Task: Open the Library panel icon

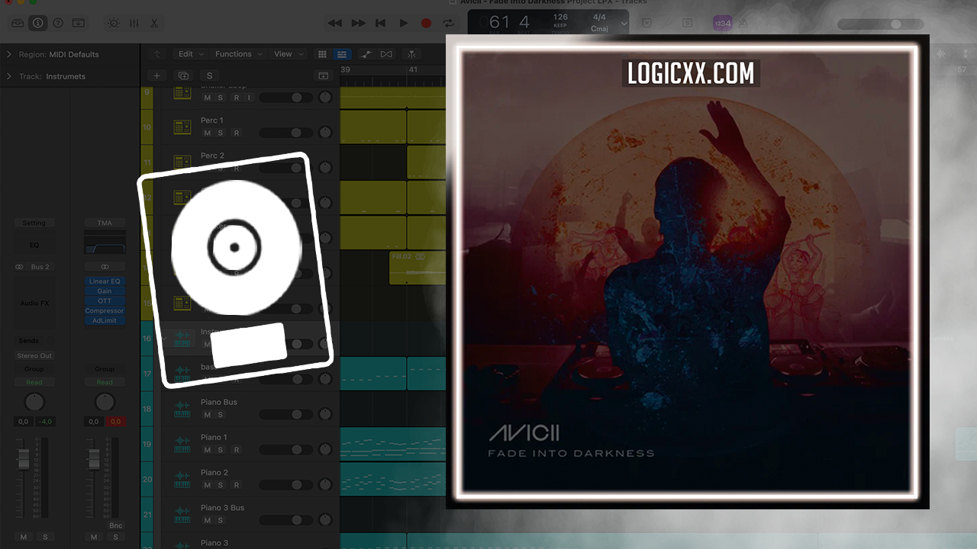Action: click(17, 23)
